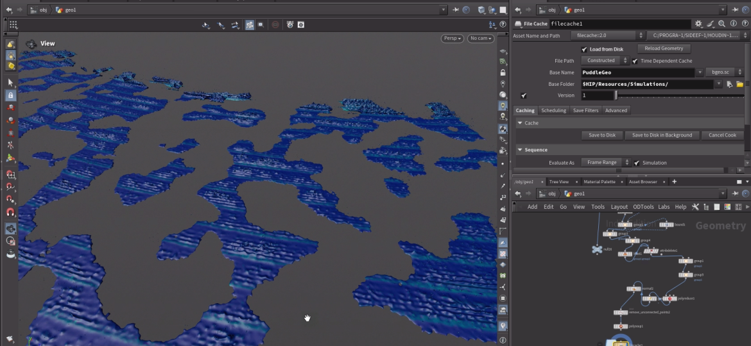Uncheck the Load from Disk checkbox

tap(584, 49)
